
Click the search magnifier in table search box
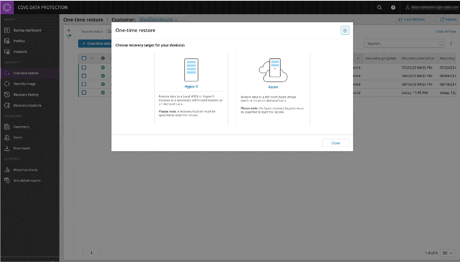tap(441, 44)
